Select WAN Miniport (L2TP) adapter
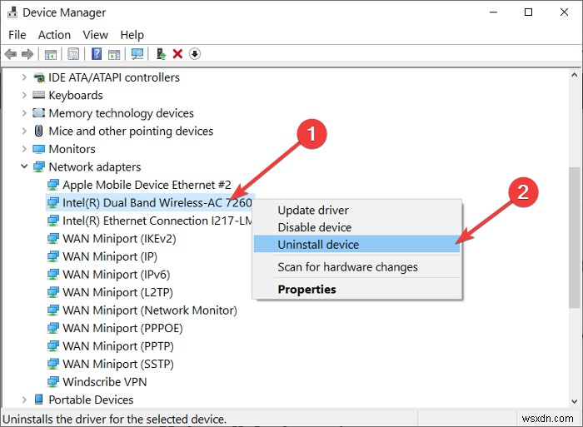 [117, 292]
